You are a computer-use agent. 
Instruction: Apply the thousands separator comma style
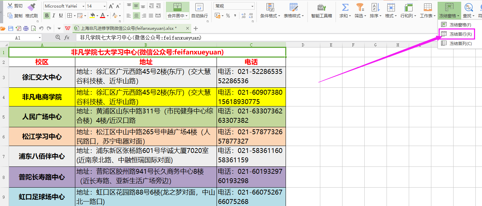[235, 16]
